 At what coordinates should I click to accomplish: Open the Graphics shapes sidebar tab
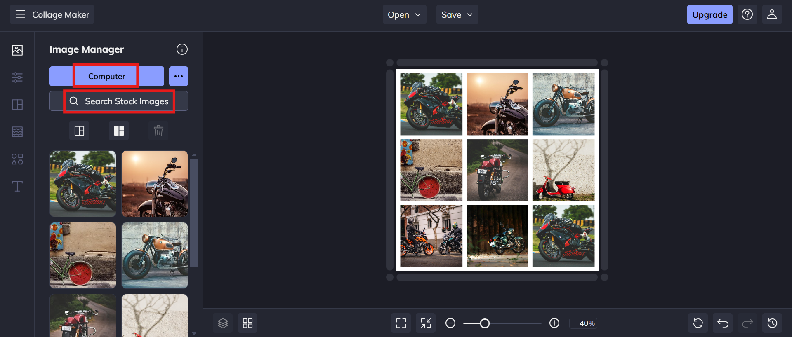17,159
